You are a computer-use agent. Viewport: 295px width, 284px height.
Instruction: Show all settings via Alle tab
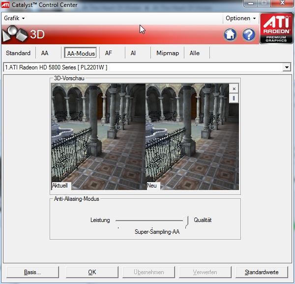[195, 53]
